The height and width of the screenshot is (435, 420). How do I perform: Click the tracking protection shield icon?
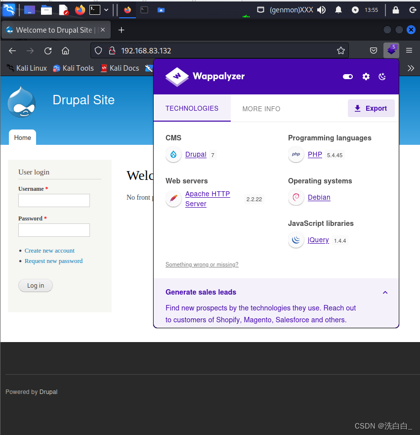tap(98, 51)
